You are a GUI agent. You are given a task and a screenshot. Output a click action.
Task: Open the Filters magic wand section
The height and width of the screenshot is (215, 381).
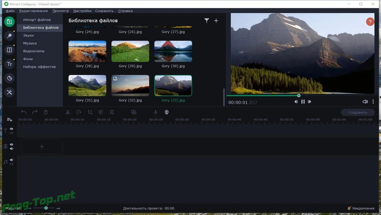point(10,36)
